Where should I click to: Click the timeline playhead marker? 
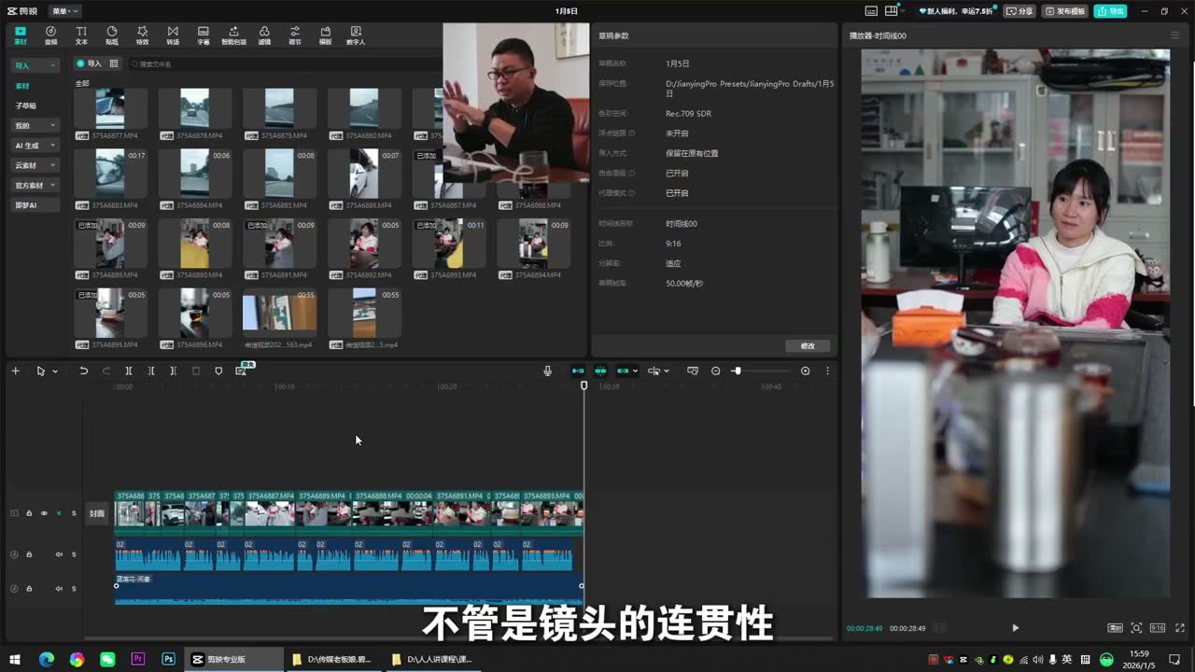[584, 385]
